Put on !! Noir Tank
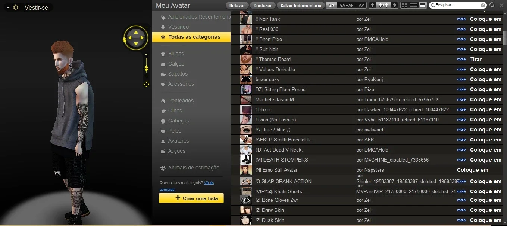This screenshot has height=226, width=507. 486,19
